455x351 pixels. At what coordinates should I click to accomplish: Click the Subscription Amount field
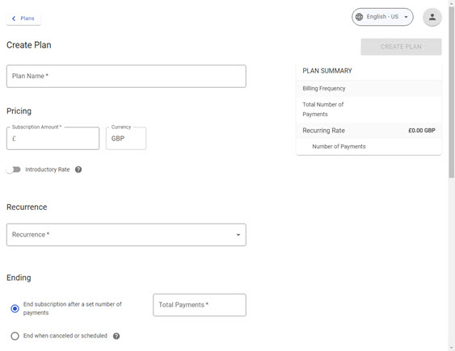53,138
